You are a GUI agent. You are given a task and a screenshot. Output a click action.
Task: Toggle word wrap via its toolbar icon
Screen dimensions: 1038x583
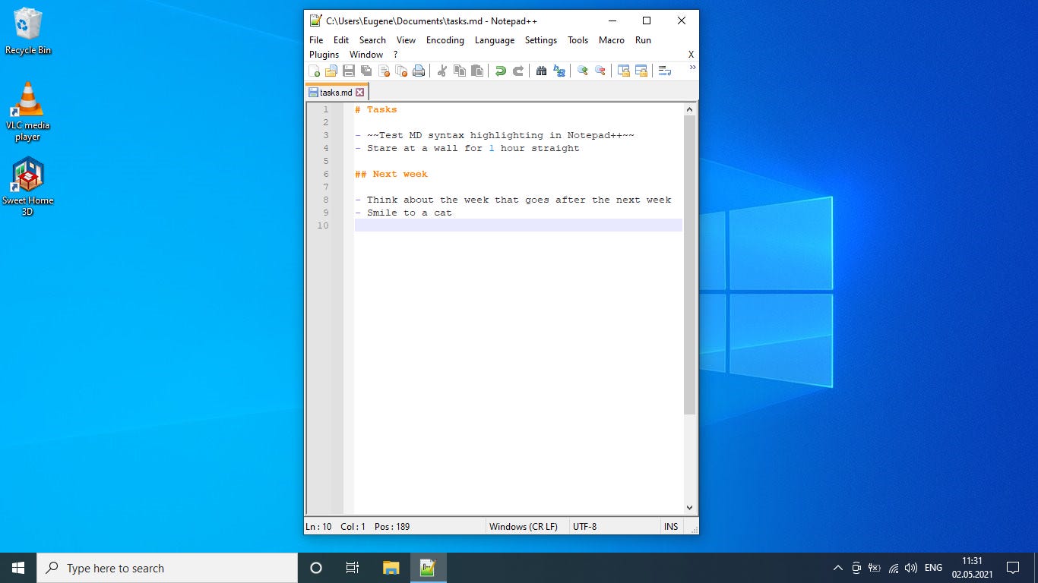[x=665, y=70]
